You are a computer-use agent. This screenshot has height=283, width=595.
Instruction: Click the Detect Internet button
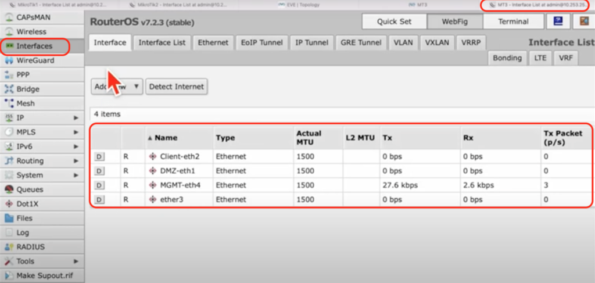(x=177, y=87)
